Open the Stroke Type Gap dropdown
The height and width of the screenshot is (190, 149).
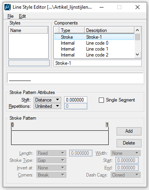click(51, 160)
